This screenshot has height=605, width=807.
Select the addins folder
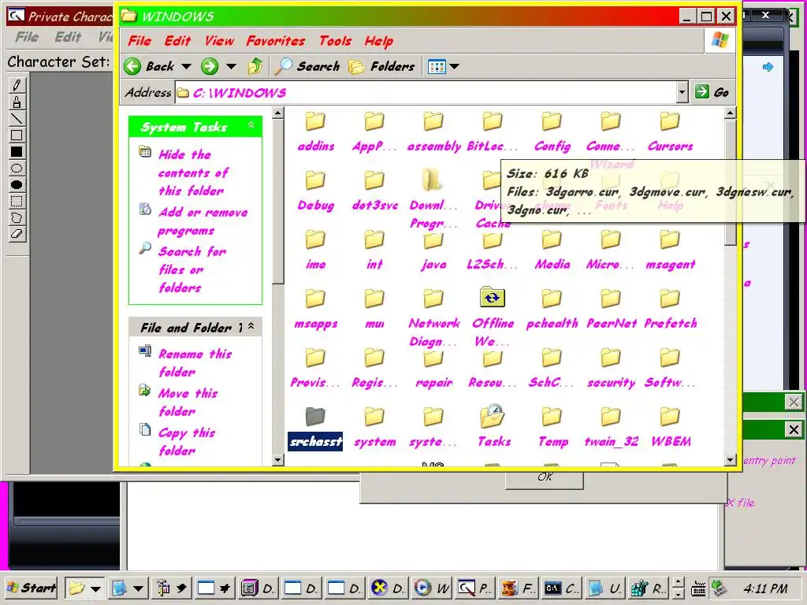coord(315,132)
